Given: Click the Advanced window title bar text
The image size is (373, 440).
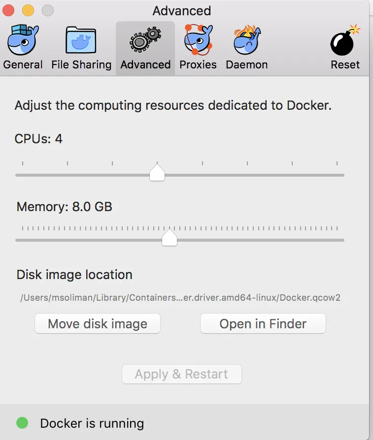Looking at the screenshot, I should pyautogui.click(x=181, y=10).
